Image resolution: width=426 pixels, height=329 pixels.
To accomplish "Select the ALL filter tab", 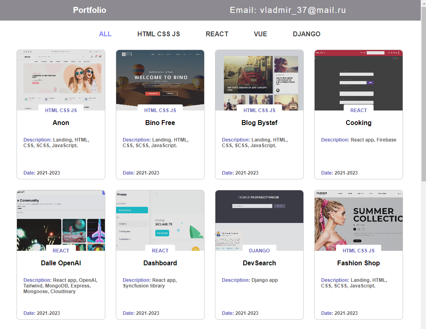I will click(x=105, y=34).
